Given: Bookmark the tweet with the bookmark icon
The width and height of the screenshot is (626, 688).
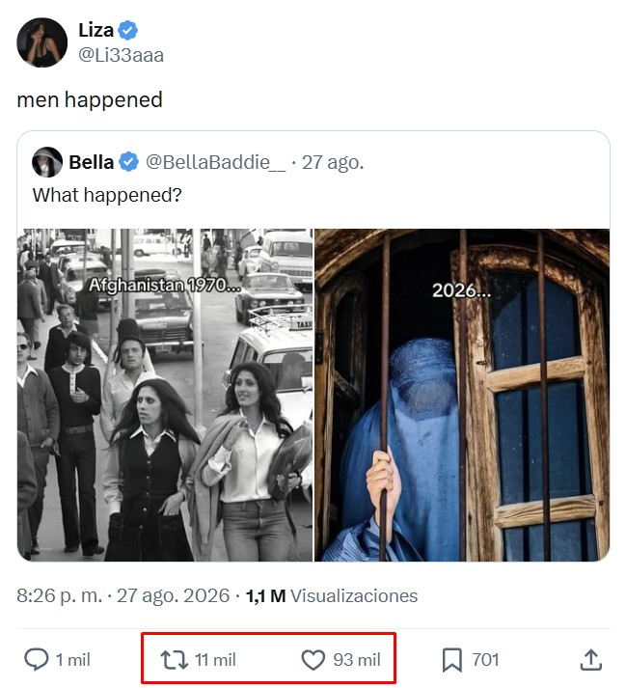Looking at the screenshot, I should pos(452,660).
